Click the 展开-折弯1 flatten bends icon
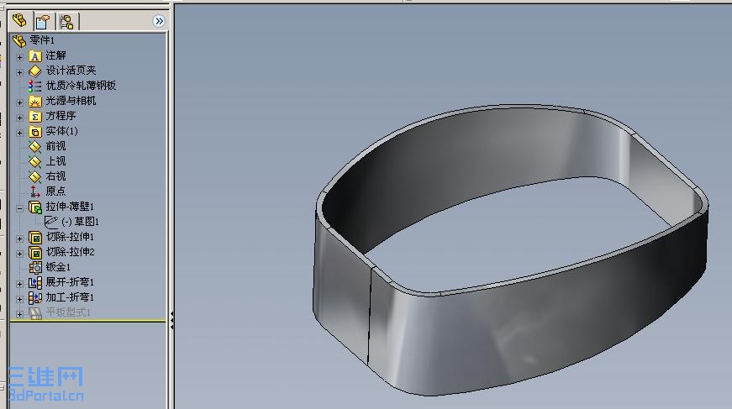Viewport: 732px width, 409px height. [35, 283]
